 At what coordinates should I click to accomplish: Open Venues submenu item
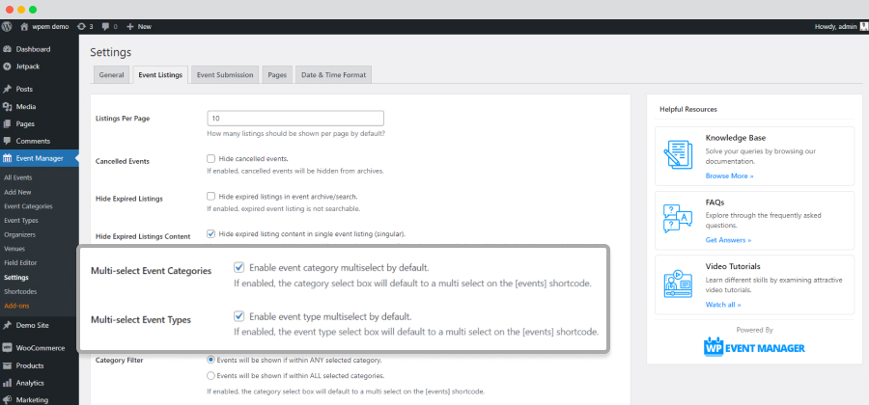pos(14,249)
